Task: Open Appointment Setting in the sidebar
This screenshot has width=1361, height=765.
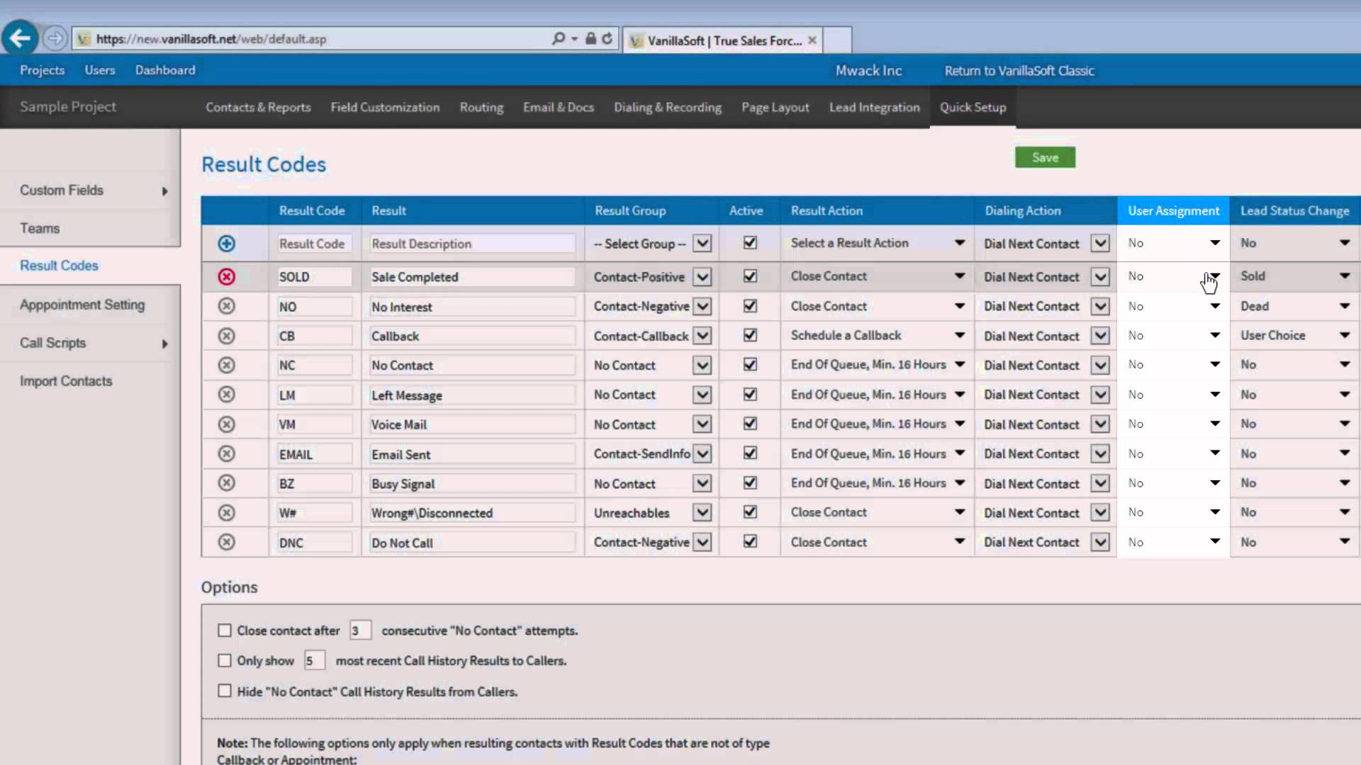Action: point(82,305)
